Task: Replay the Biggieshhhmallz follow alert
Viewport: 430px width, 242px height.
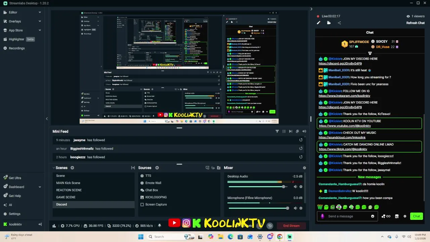Action: pyautogui.click(x=301, y=148)
